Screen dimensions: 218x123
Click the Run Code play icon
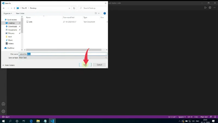(205, 8)
